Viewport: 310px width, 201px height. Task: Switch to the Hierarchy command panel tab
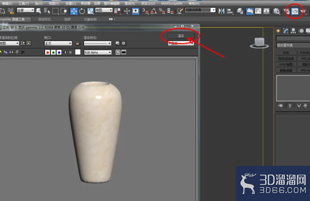pos(293,31)
